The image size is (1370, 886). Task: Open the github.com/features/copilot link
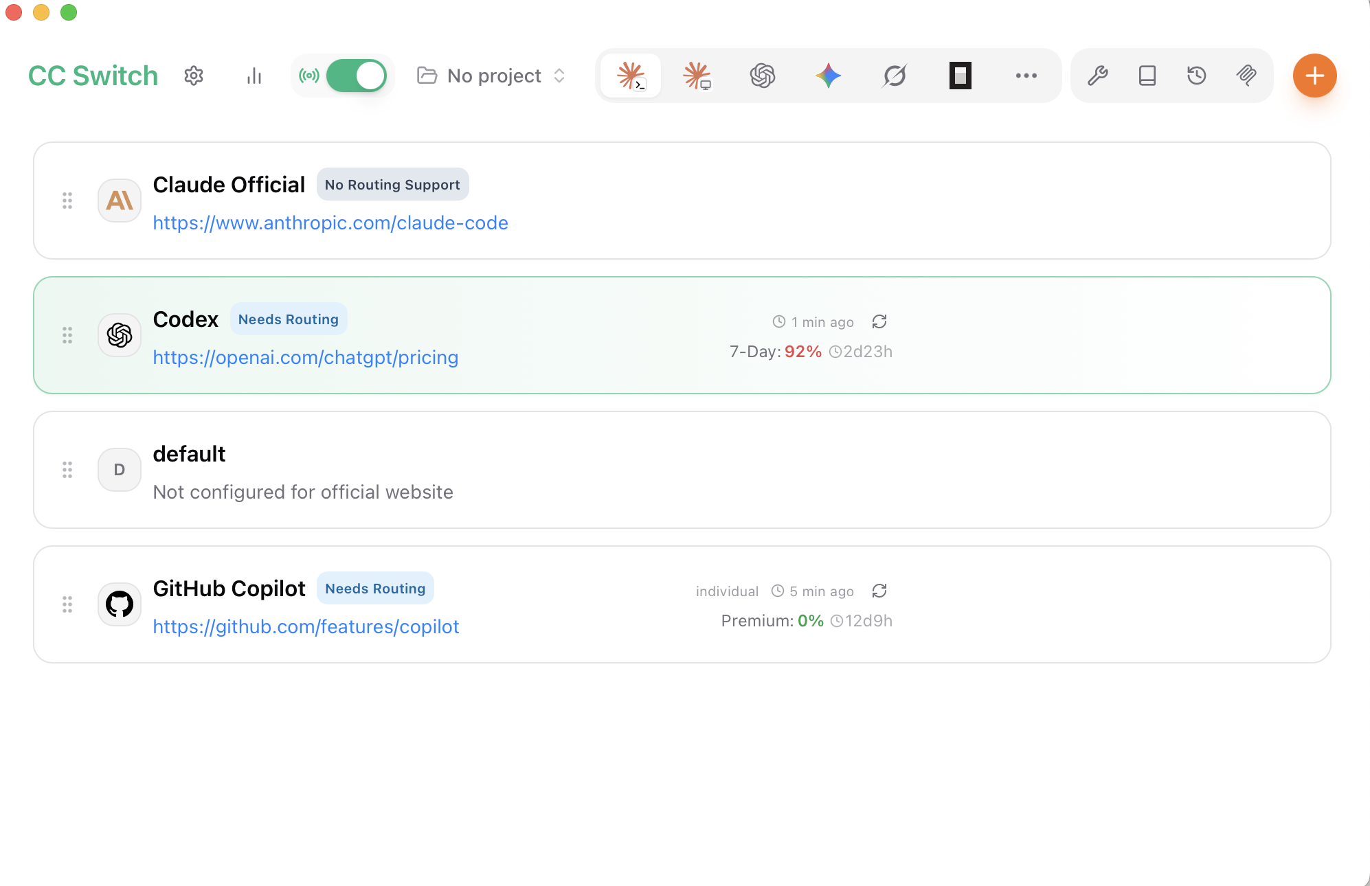click(306, 626)
